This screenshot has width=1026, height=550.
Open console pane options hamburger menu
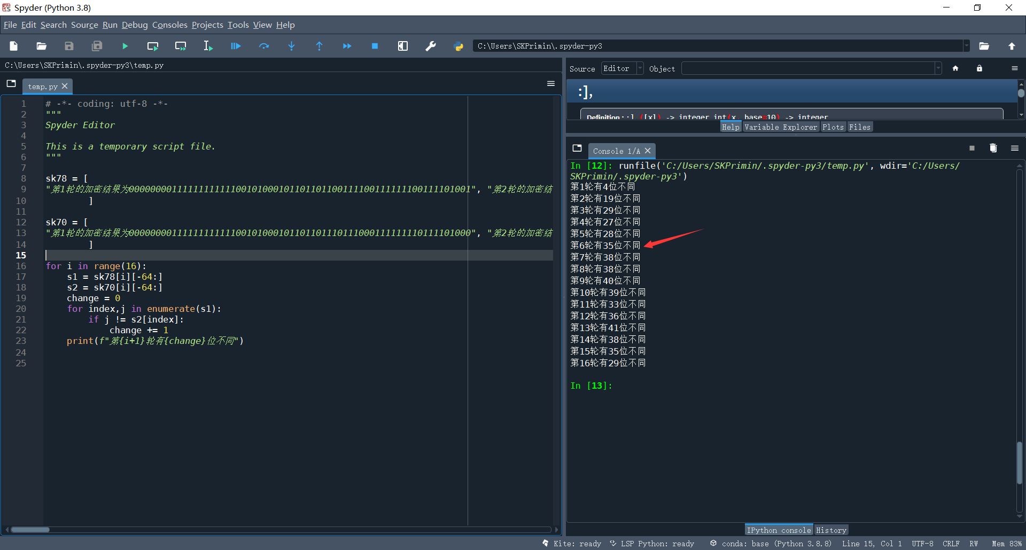click(1015, 148)
